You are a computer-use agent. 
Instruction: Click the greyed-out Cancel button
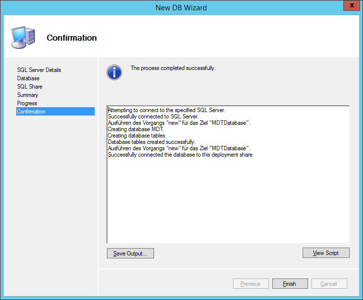coord(329,284)
